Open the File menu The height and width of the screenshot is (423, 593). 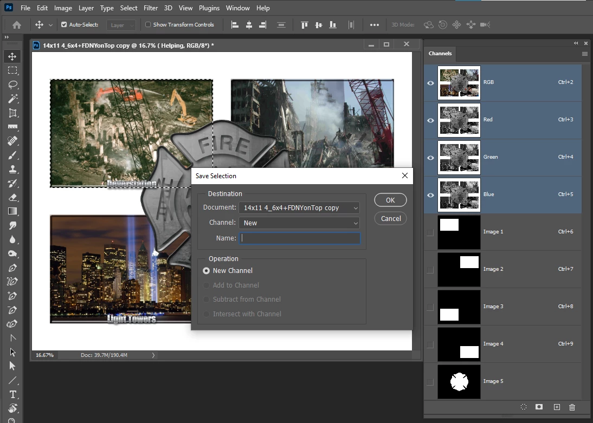(x=25, y=8)
